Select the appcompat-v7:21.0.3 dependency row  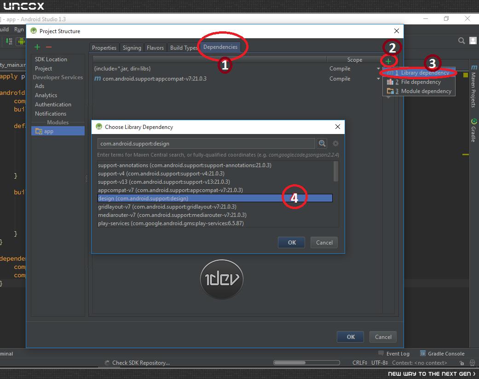(x=237, y=79)
